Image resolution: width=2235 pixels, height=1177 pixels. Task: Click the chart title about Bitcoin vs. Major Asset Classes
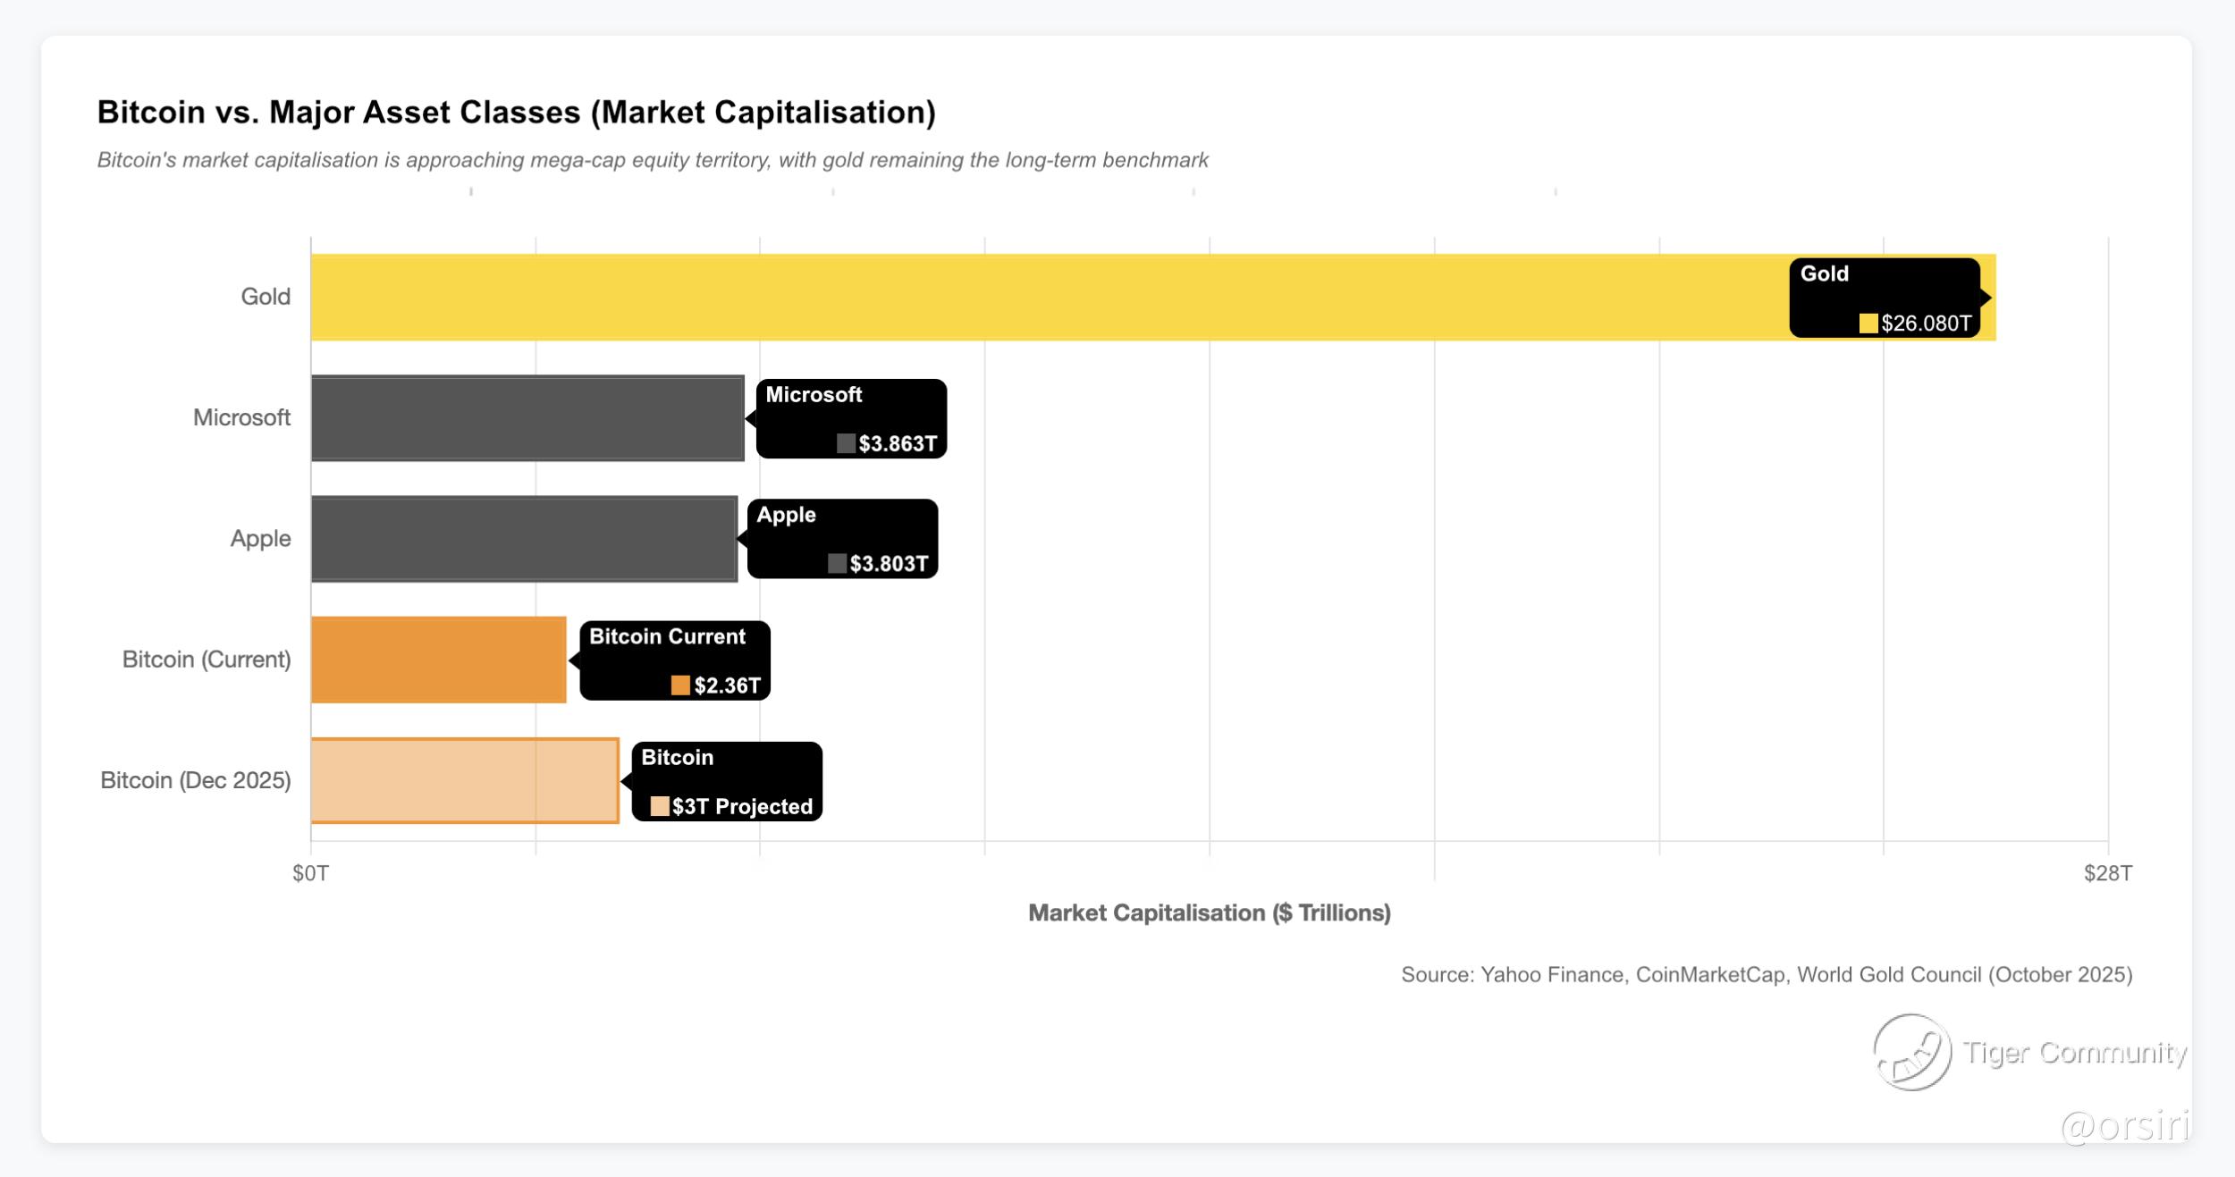(x=516, y=113)
